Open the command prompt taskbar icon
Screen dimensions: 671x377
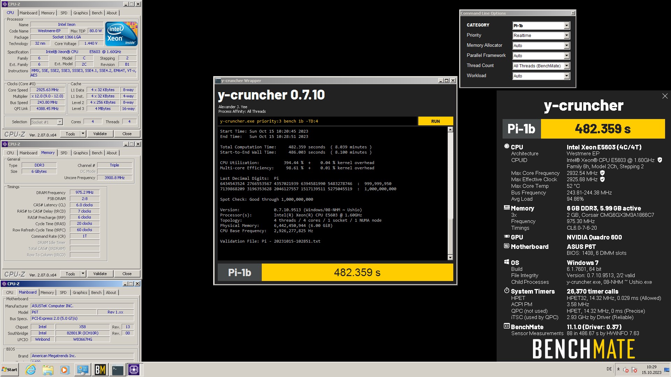point(117,370)
